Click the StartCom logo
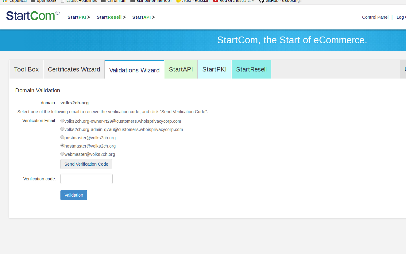Image resolution: width=406 pixels, height=254 pixels. pyautogui.click(x=33, y=15)
